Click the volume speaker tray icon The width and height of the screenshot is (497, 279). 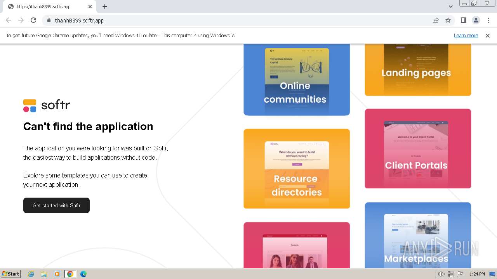click(441, 274)
